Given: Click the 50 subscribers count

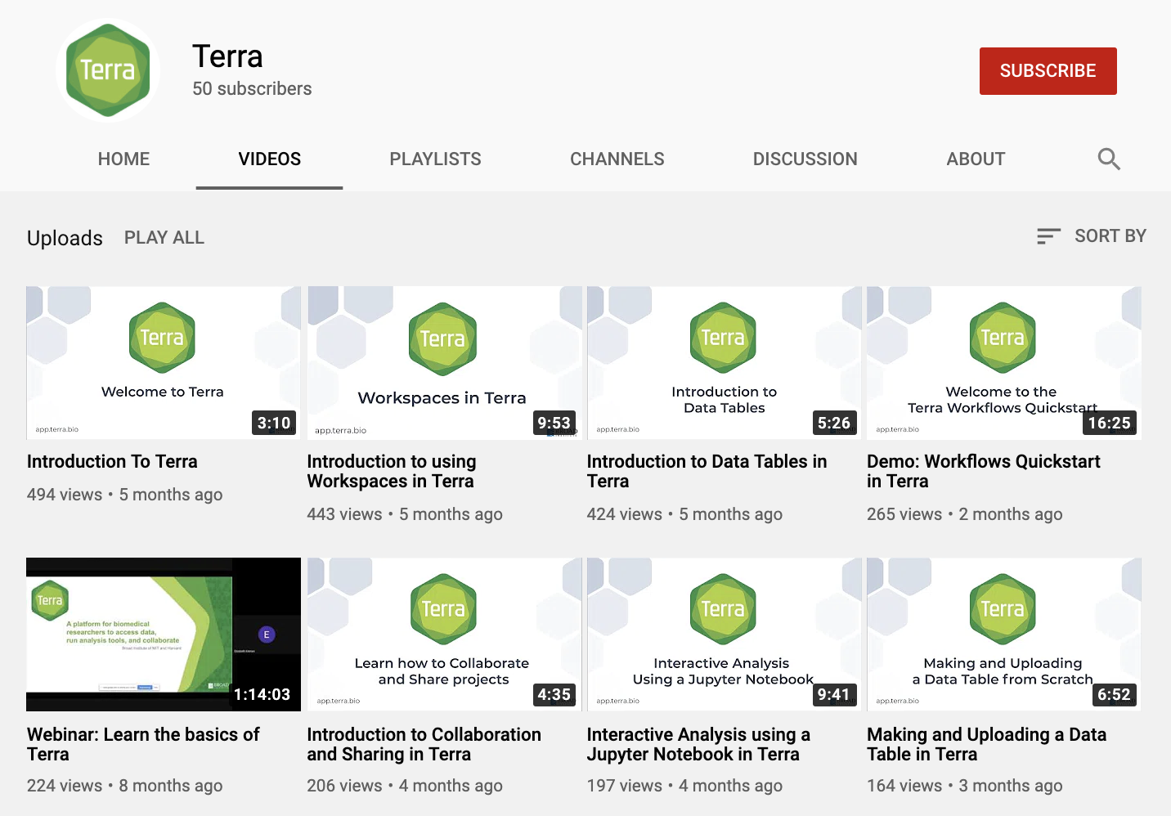Looking at the screenshot, I should click(252, 88).
